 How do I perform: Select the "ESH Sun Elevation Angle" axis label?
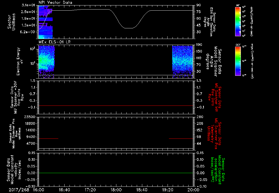pos(210,22)
